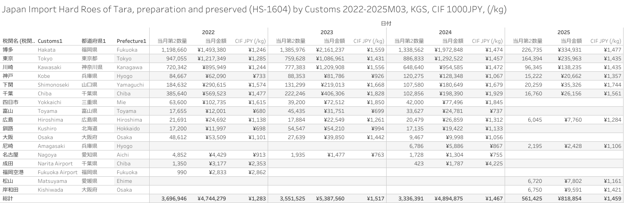Click 広島 customs name cell
This screenshot has height=203, width=624.
[x=8, y=120]
